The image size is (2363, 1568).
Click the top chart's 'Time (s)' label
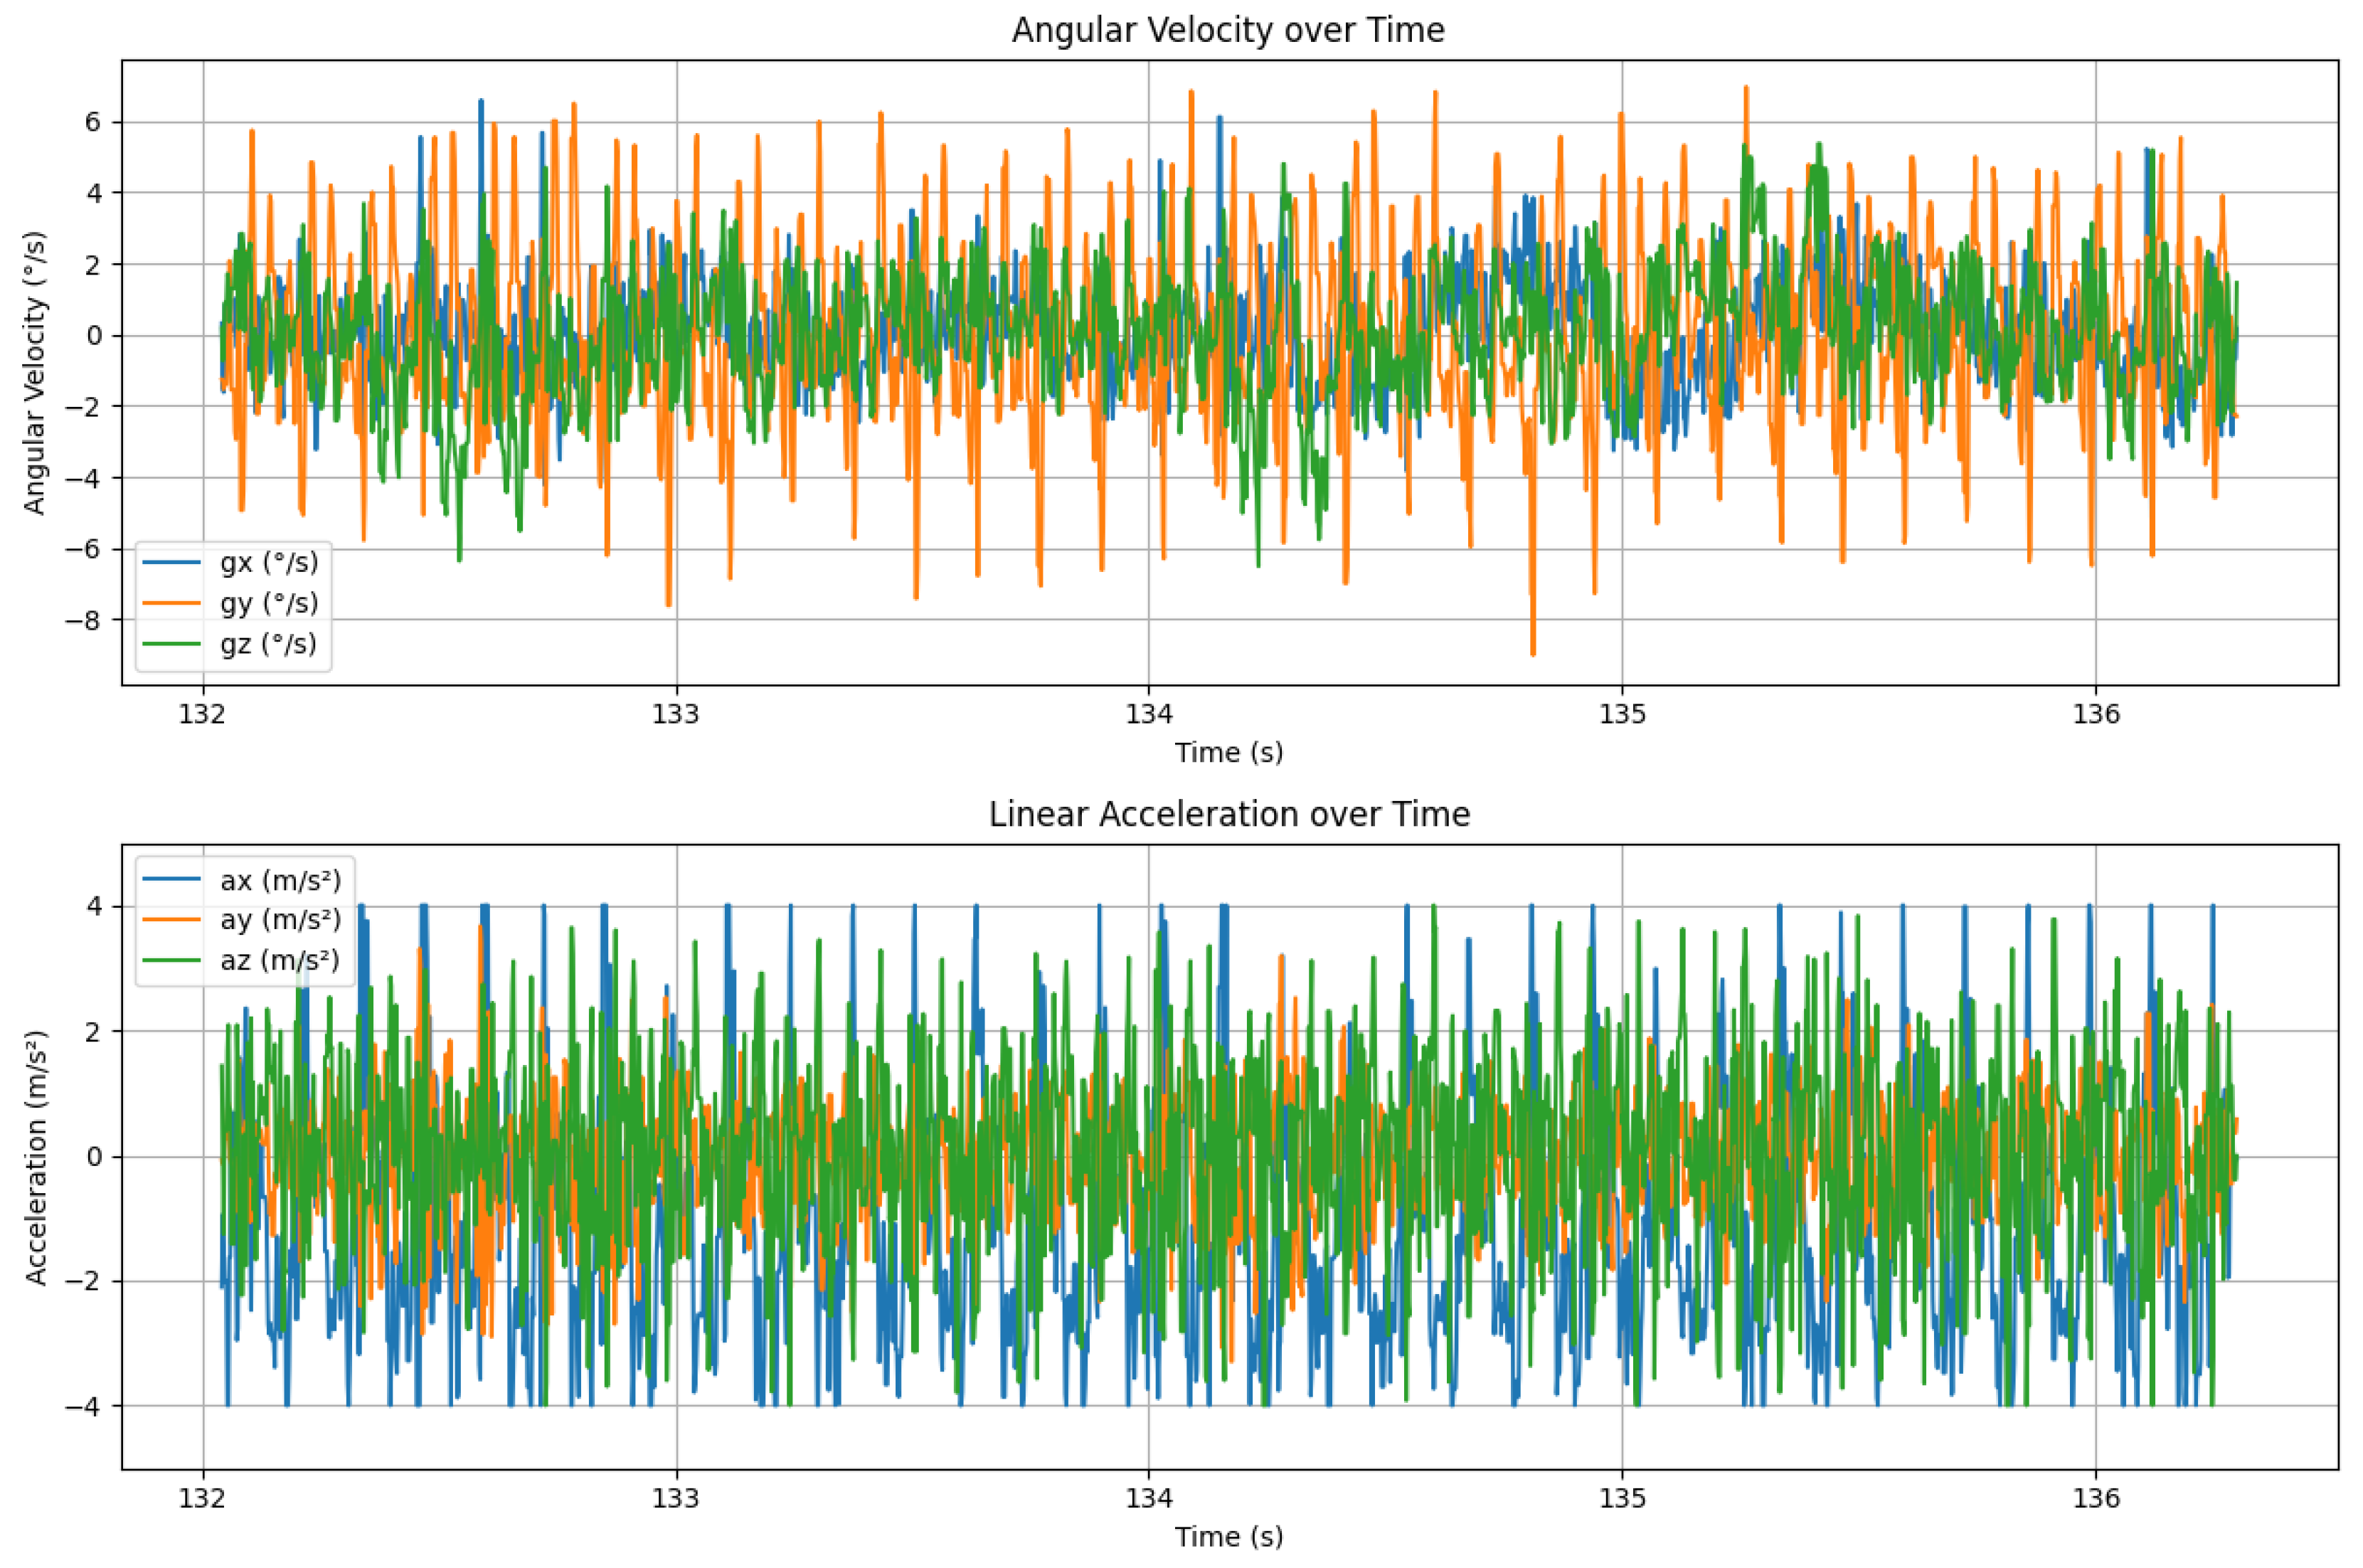pos(1228,752)
